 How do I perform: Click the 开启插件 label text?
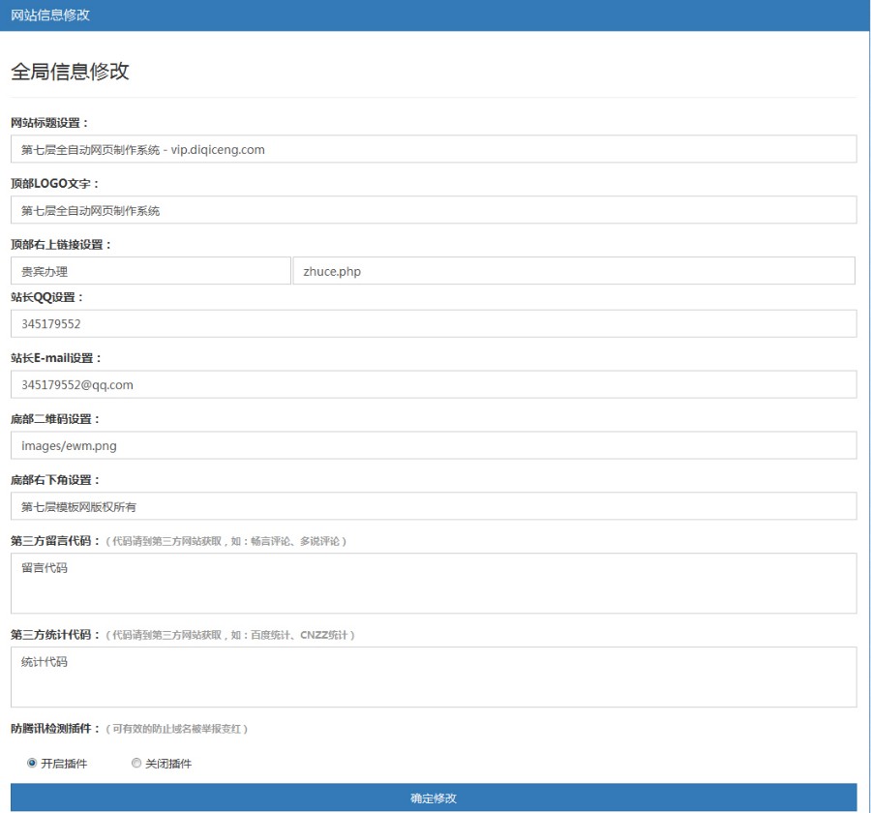tap(64, 764)
